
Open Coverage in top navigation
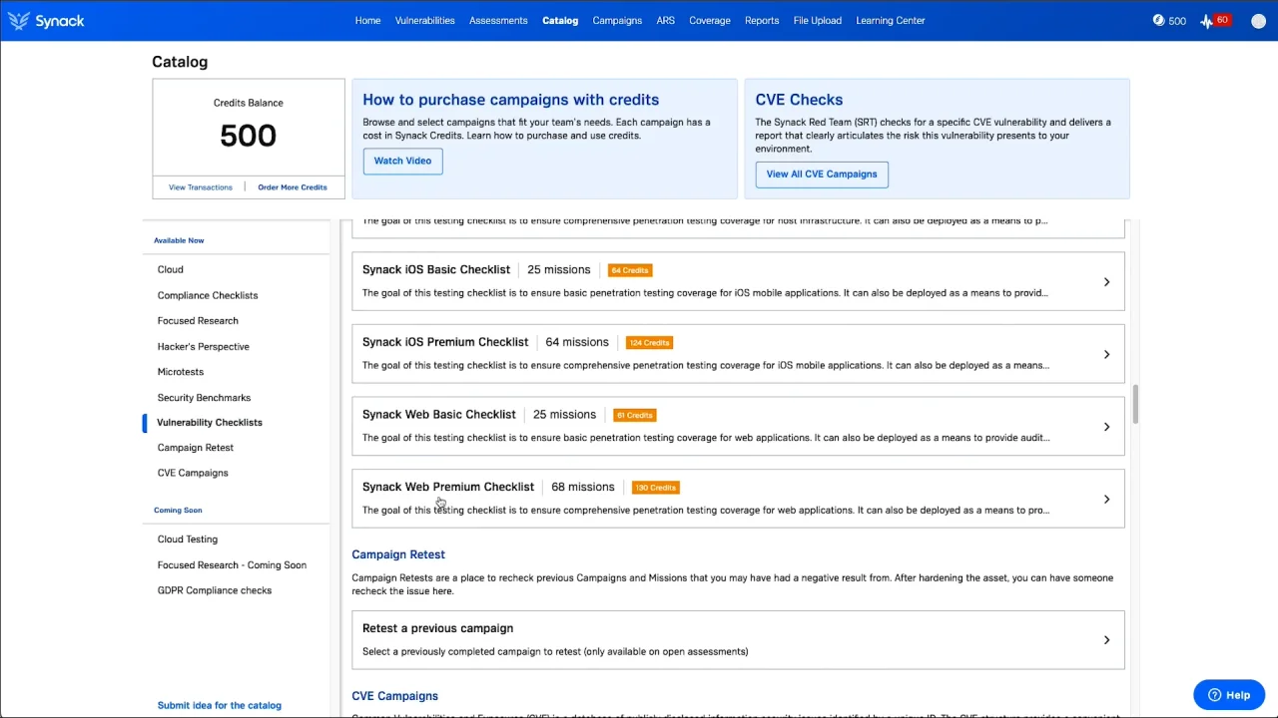coord(710,20)
